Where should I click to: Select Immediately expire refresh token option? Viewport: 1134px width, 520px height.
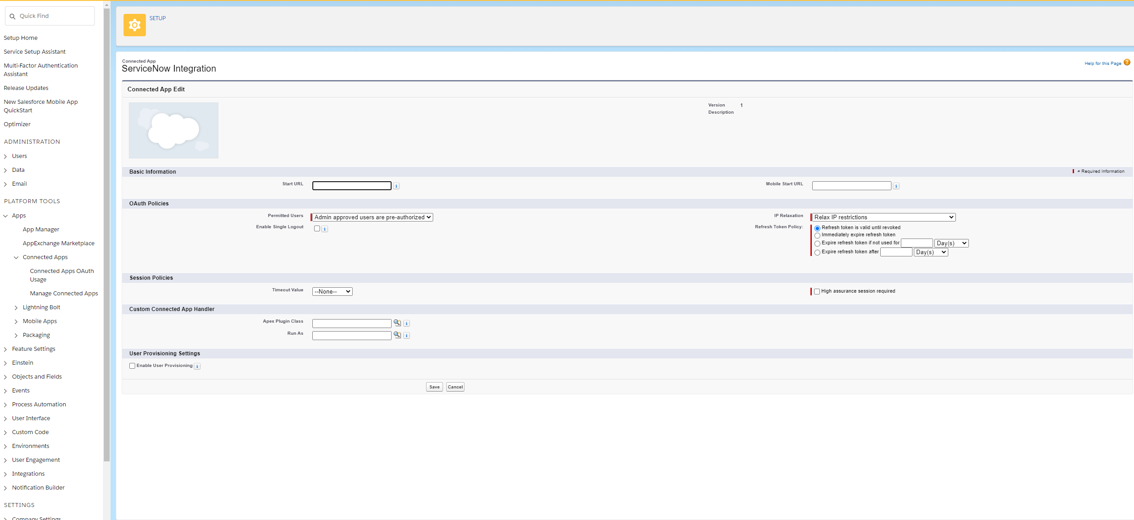click(x=818, y=235)
